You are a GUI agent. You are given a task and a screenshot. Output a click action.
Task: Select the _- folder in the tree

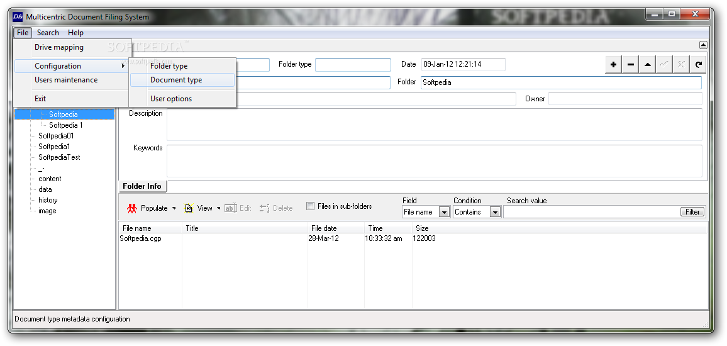(x=42, y=168)
